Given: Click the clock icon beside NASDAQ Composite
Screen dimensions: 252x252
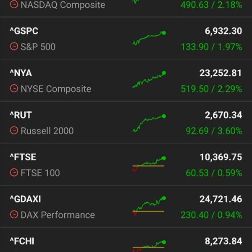Looking at the screenshot, I should [14, 5].
